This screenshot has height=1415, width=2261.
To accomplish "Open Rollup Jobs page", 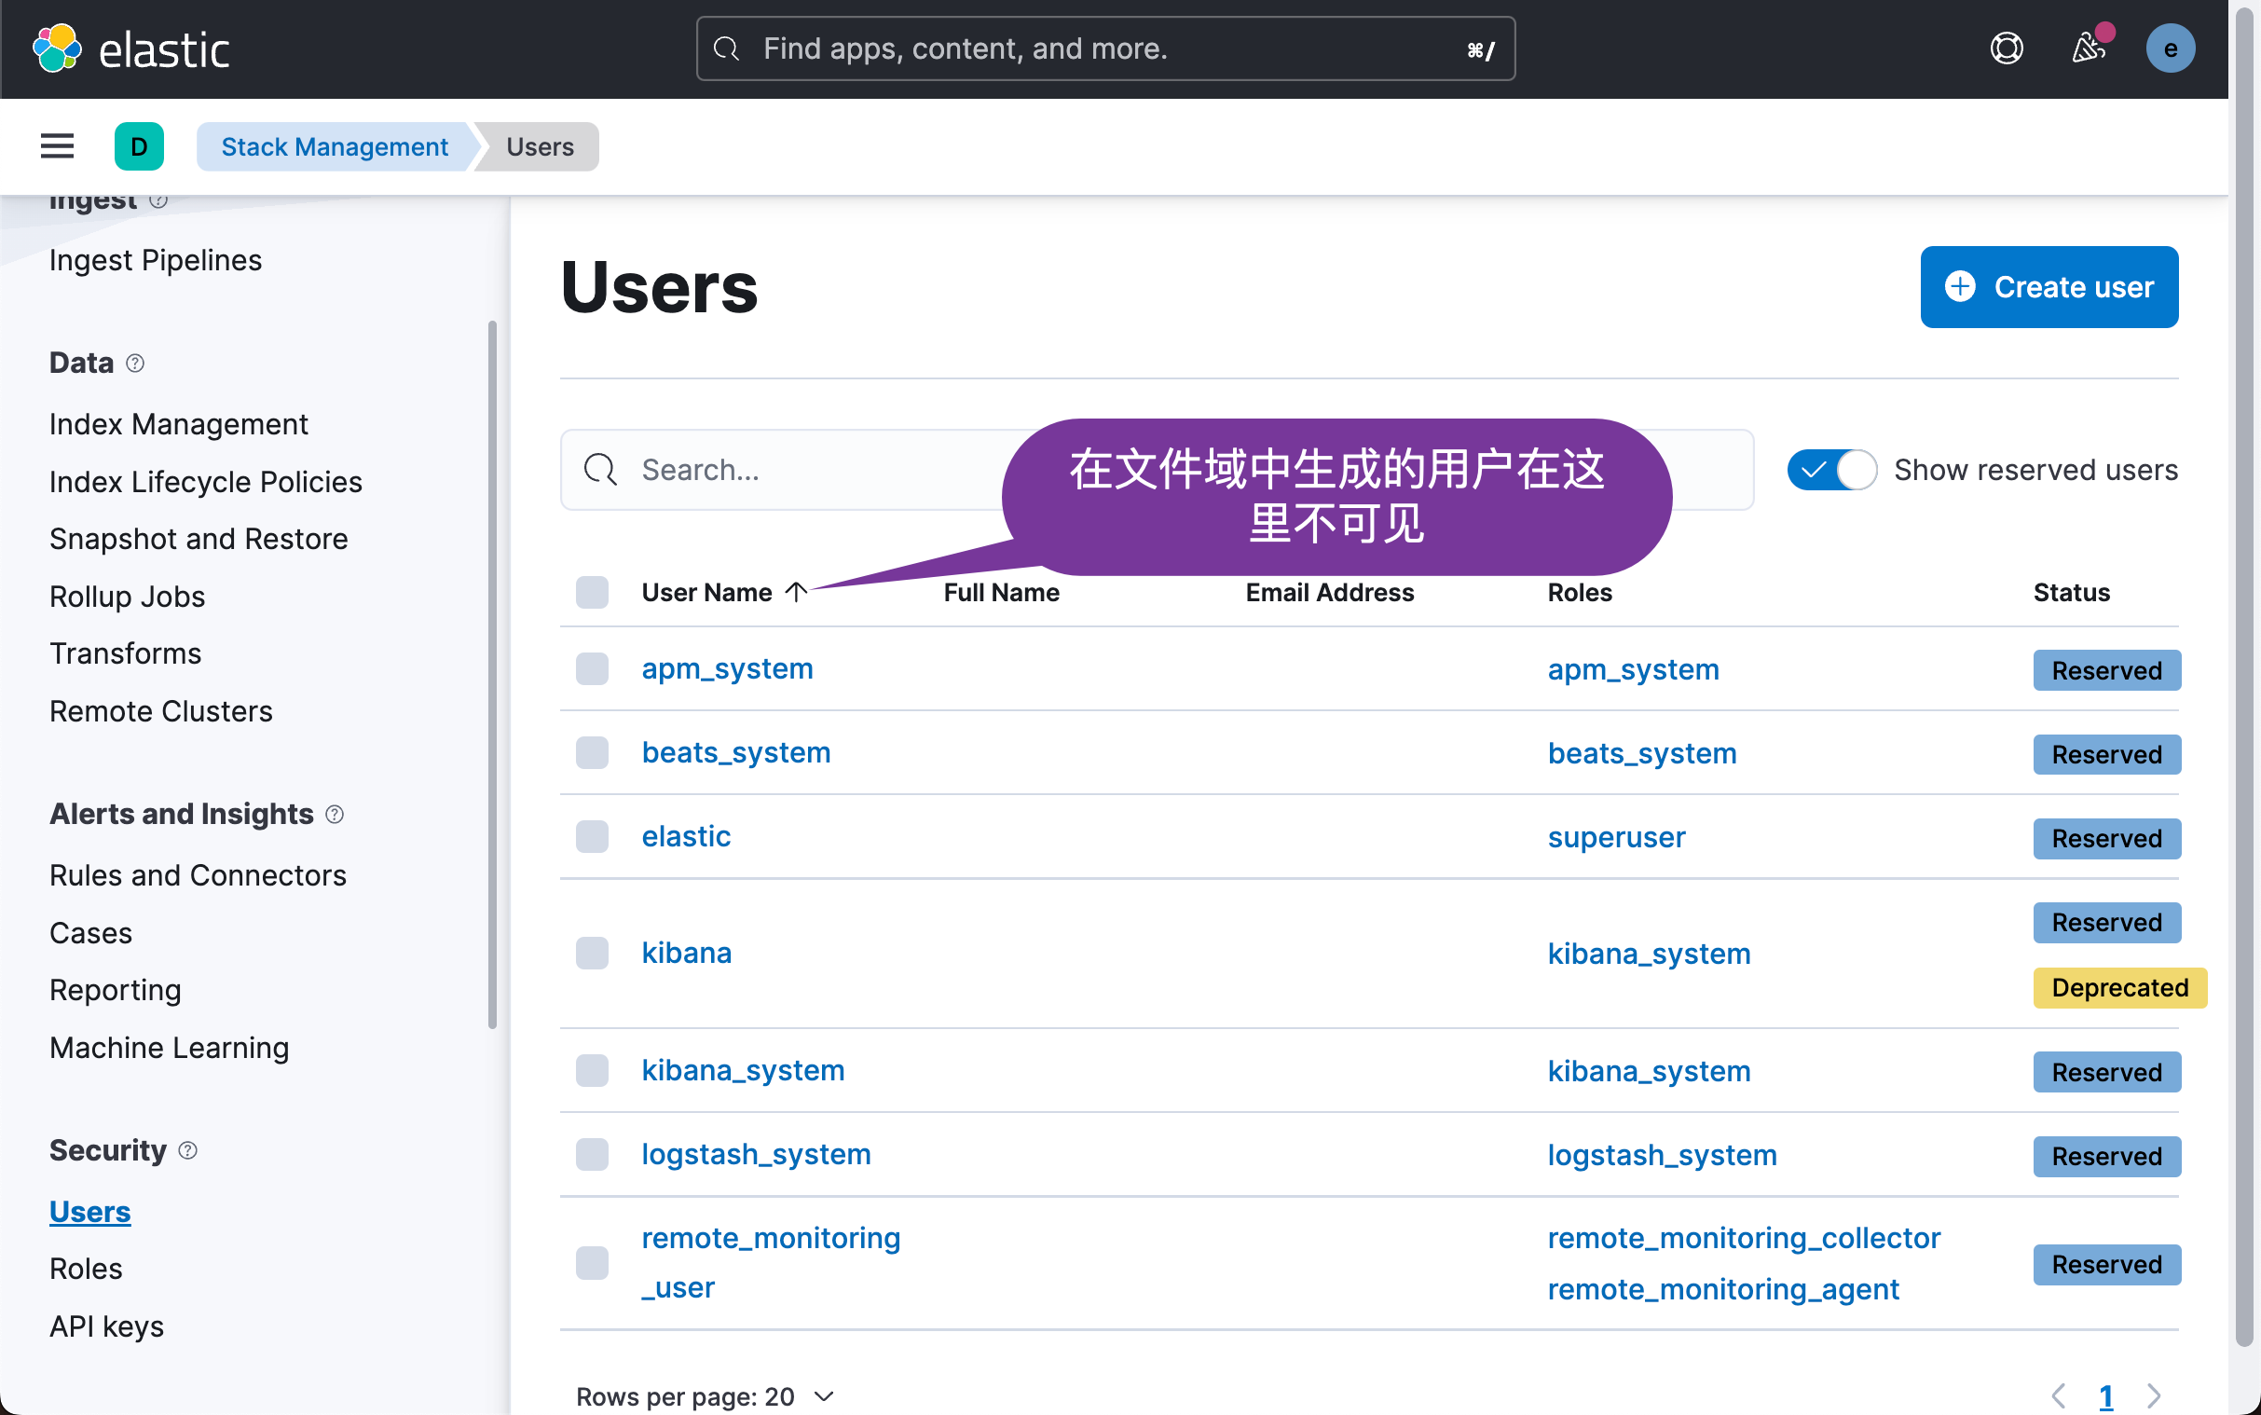I will click(128, 598).
